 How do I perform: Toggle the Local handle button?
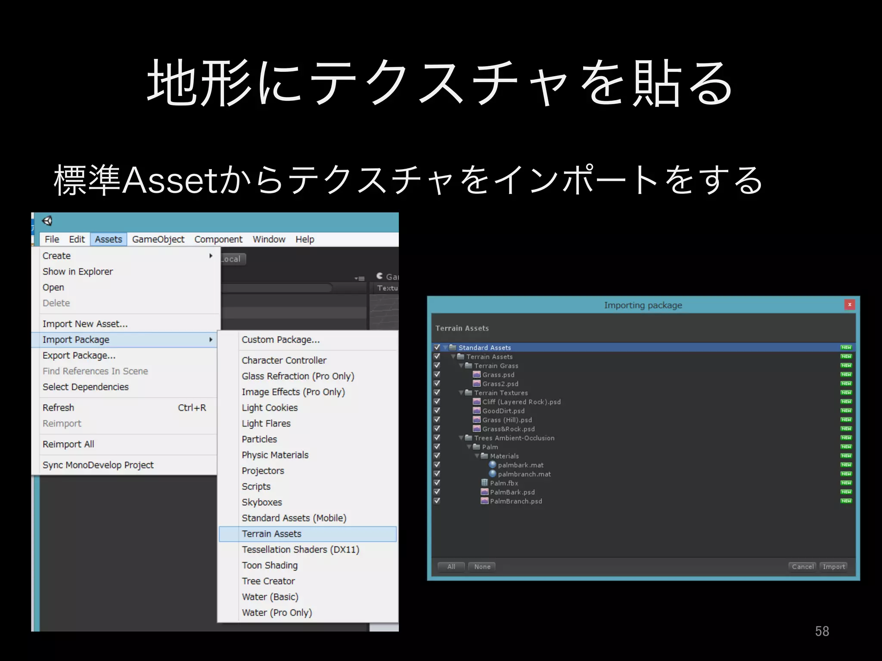[x=233, y=259]
